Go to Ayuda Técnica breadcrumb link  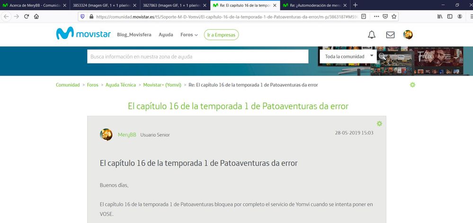pyautogui.click(x=121, y=85)
